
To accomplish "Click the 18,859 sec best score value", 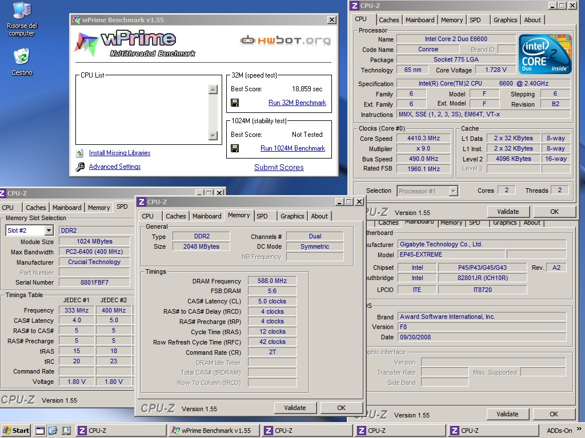I will pyautogui.click(x=307, y=89).
